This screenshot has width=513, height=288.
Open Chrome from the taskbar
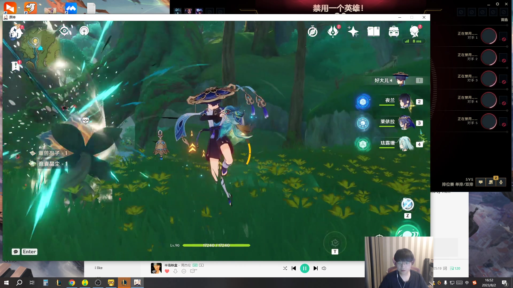(72, 283)
